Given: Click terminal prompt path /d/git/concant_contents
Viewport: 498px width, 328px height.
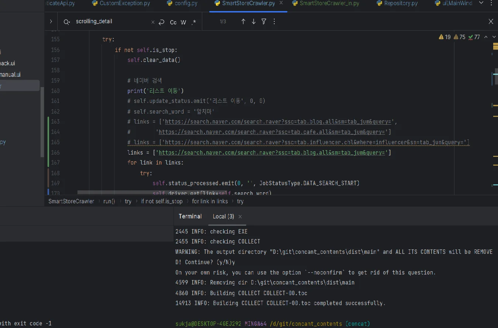Looking at the screenshot, I should pos(306,324).
